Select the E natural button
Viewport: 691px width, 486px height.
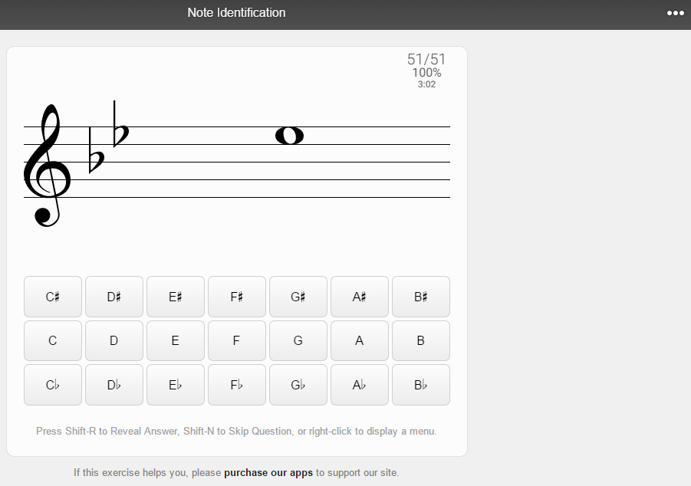[x=176, y=340]
